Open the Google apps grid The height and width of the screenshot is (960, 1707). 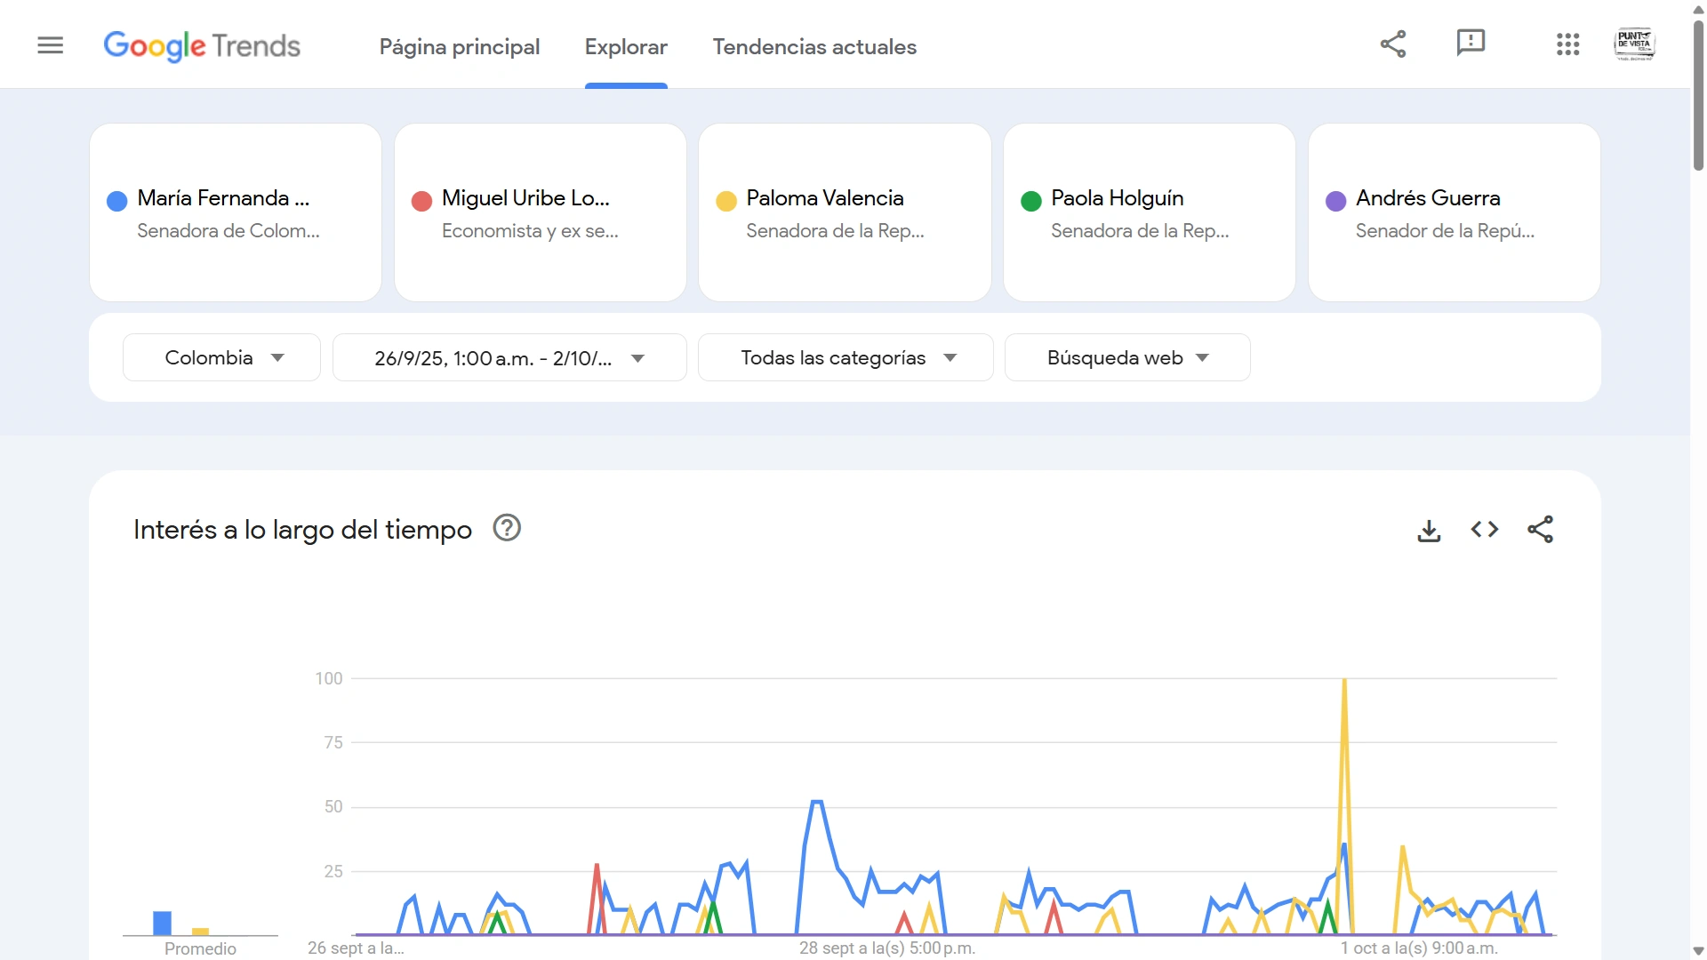tap(1567, 44)
